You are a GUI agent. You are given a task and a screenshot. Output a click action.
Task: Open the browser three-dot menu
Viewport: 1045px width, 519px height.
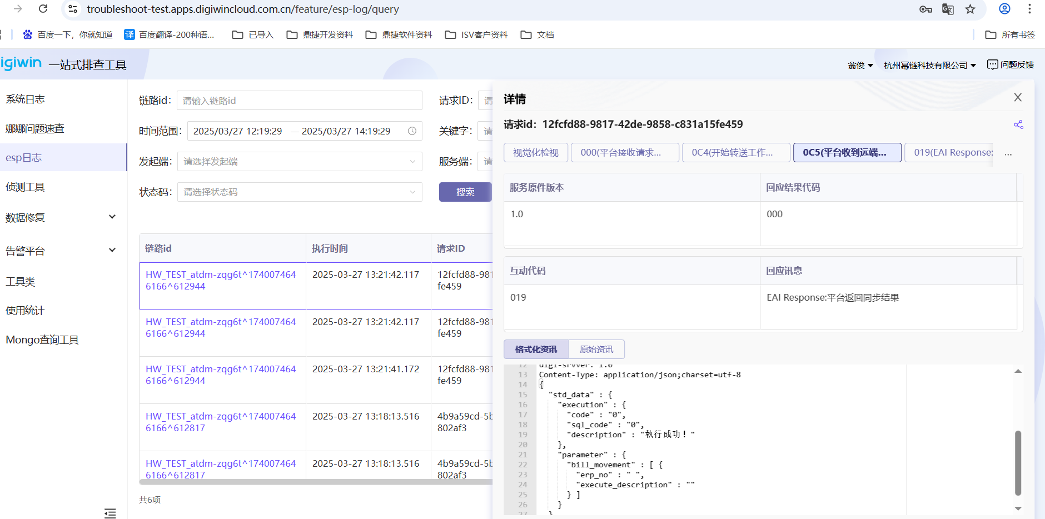point(1029,9)
